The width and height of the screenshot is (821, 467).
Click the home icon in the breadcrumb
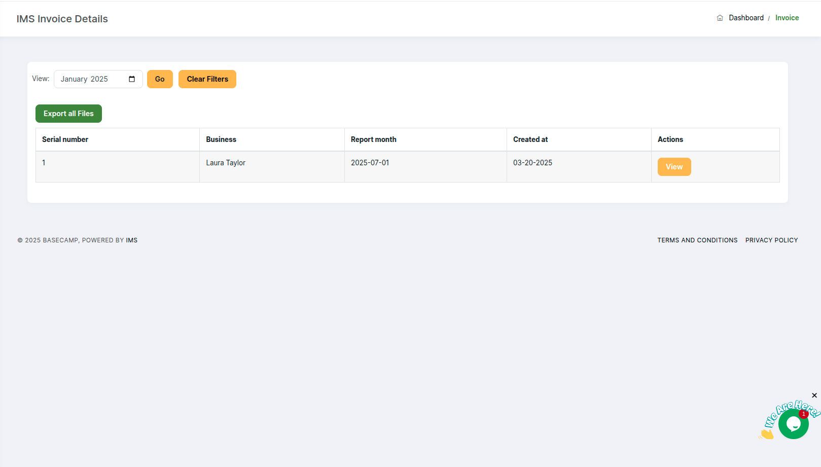(720, 18)
